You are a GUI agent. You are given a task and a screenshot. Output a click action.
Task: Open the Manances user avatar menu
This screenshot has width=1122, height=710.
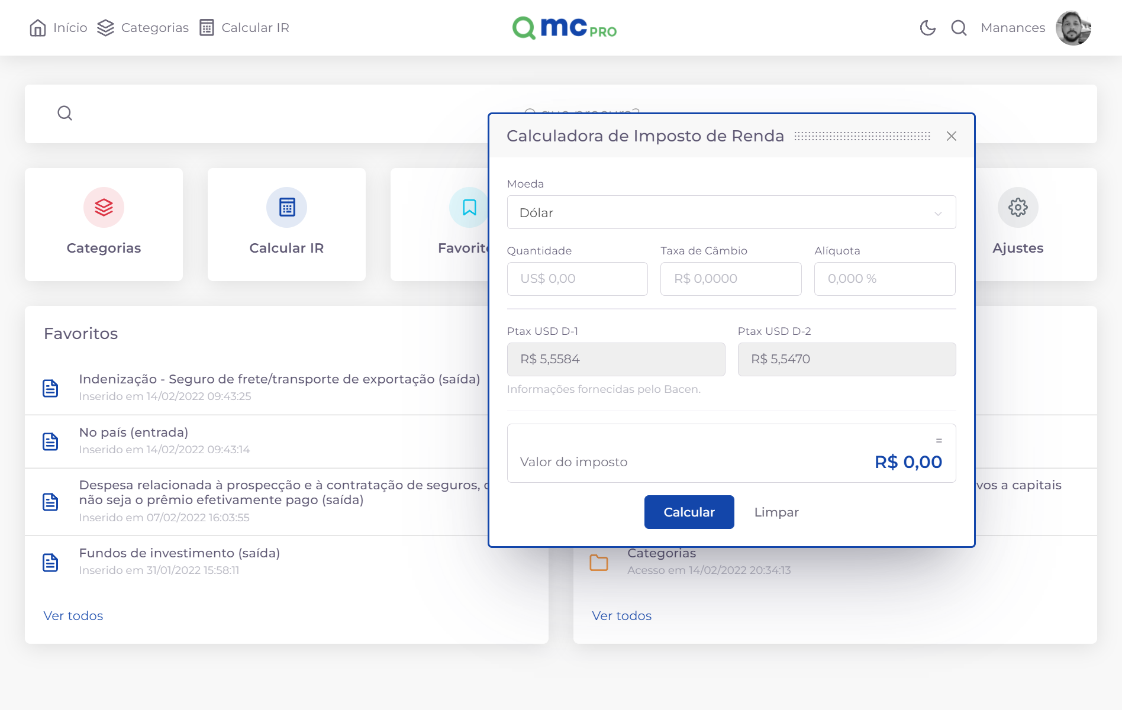[1073, 28]
